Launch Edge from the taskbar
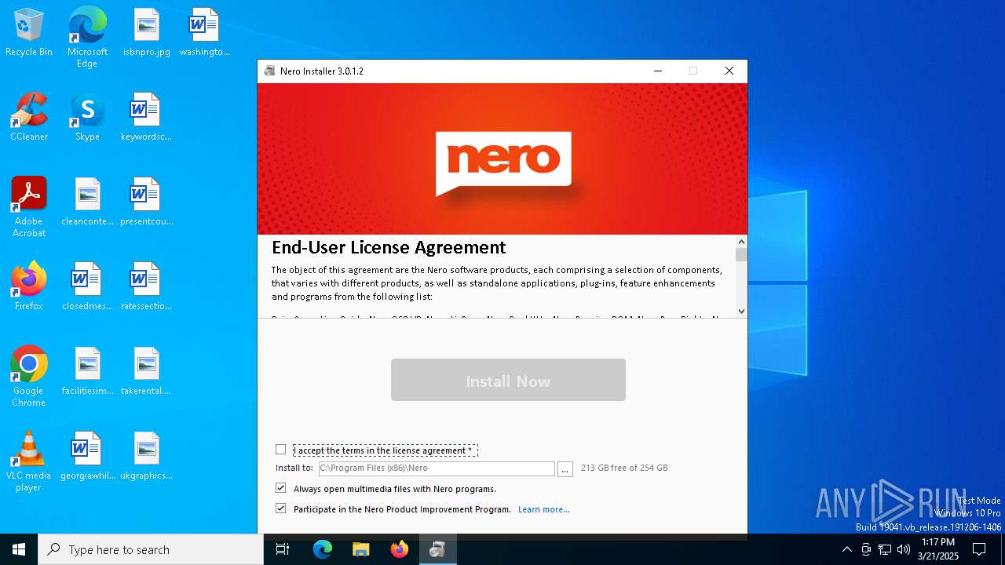The height and width of the screenshot is (565, 1005). coord(323,549)
